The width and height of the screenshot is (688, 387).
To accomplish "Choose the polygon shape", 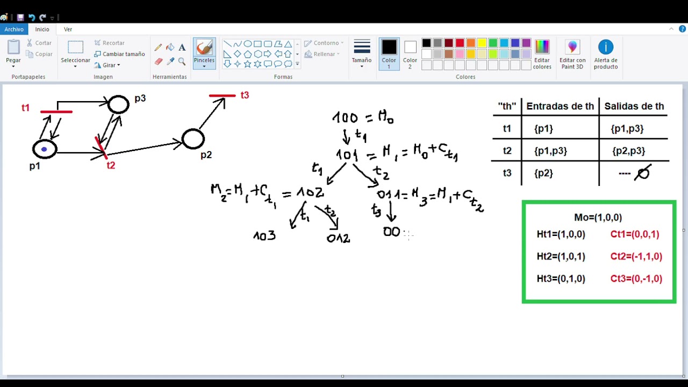I will [x=278, y=44].
